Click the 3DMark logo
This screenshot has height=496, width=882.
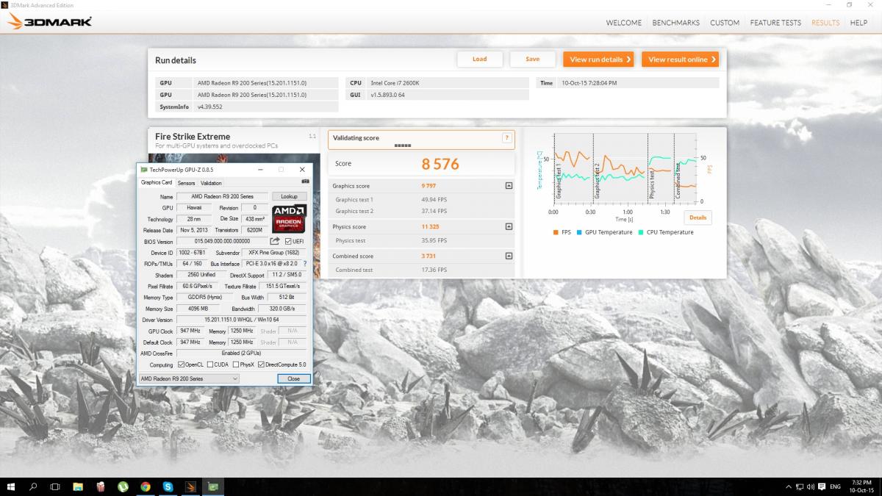point(49,22)
